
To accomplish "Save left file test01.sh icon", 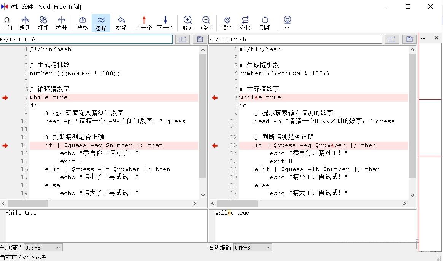I will 200,39.
